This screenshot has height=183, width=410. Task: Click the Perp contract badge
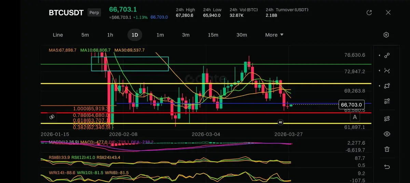(94, 13)
